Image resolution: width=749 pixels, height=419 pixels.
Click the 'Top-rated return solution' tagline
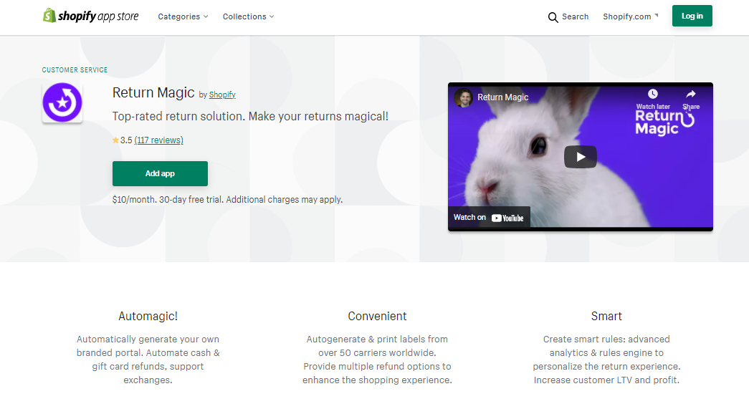click(250, 117)
